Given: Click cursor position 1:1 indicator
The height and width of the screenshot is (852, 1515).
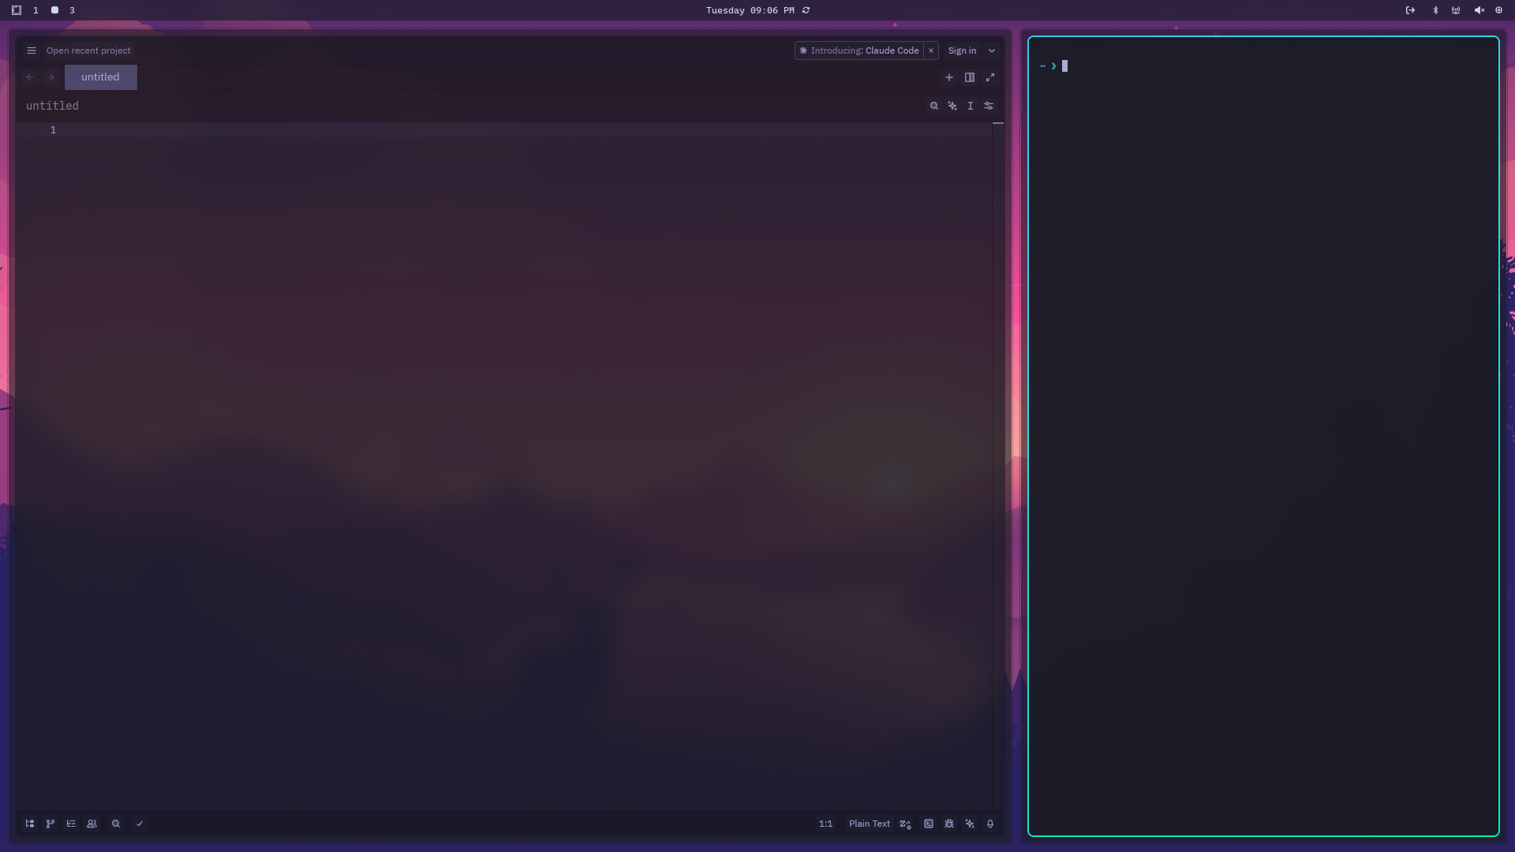Looking at the screenshot, I should click(x=825, y=824).
